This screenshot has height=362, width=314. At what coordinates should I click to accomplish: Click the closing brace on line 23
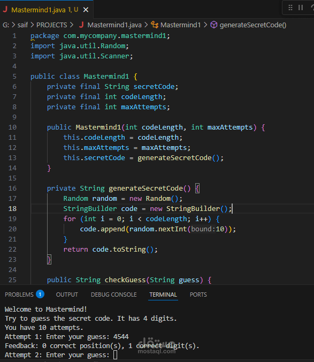click(49, 260)
